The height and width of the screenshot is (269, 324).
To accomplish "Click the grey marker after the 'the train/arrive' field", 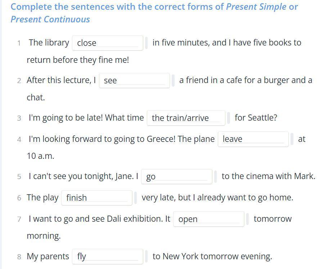I will tap(229, 118).
